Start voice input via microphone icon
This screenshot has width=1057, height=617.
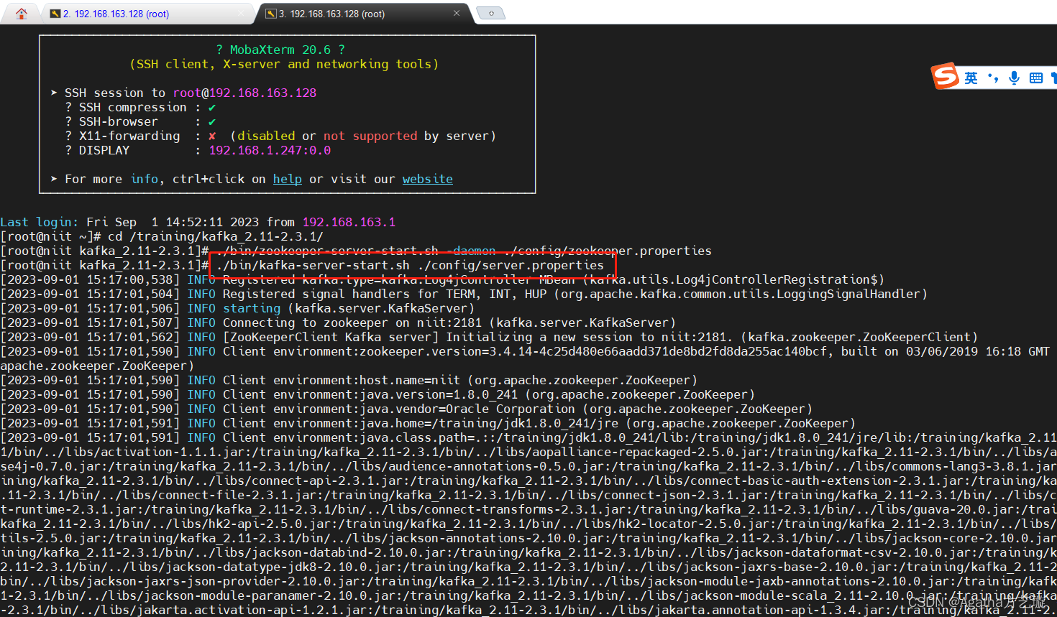[1014, 78]
